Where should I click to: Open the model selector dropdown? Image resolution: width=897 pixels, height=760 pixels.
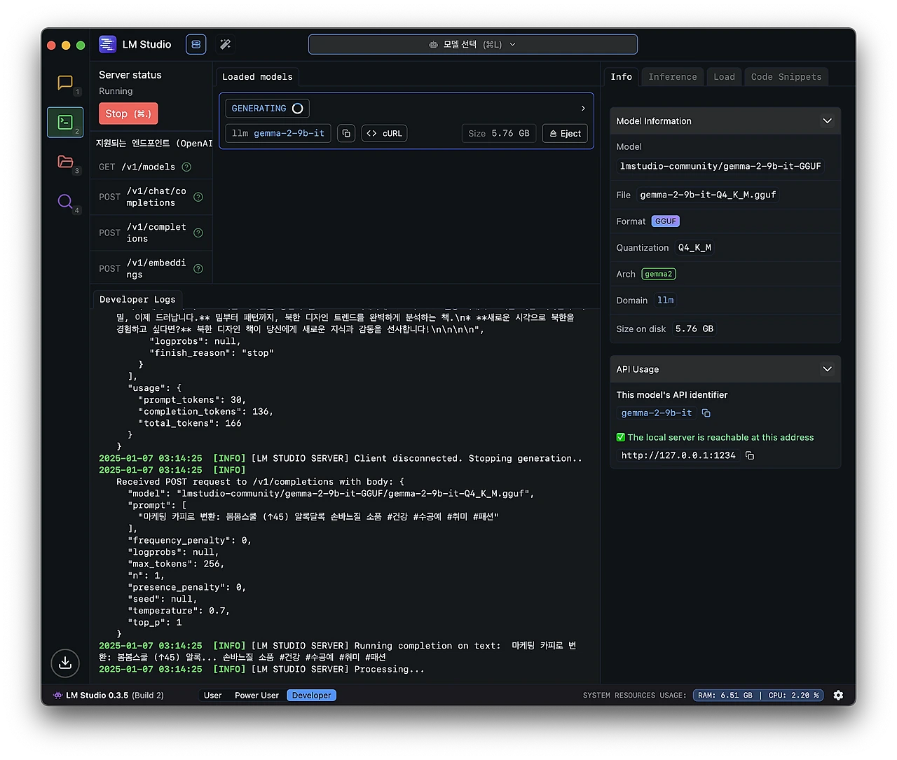point(473,44)
